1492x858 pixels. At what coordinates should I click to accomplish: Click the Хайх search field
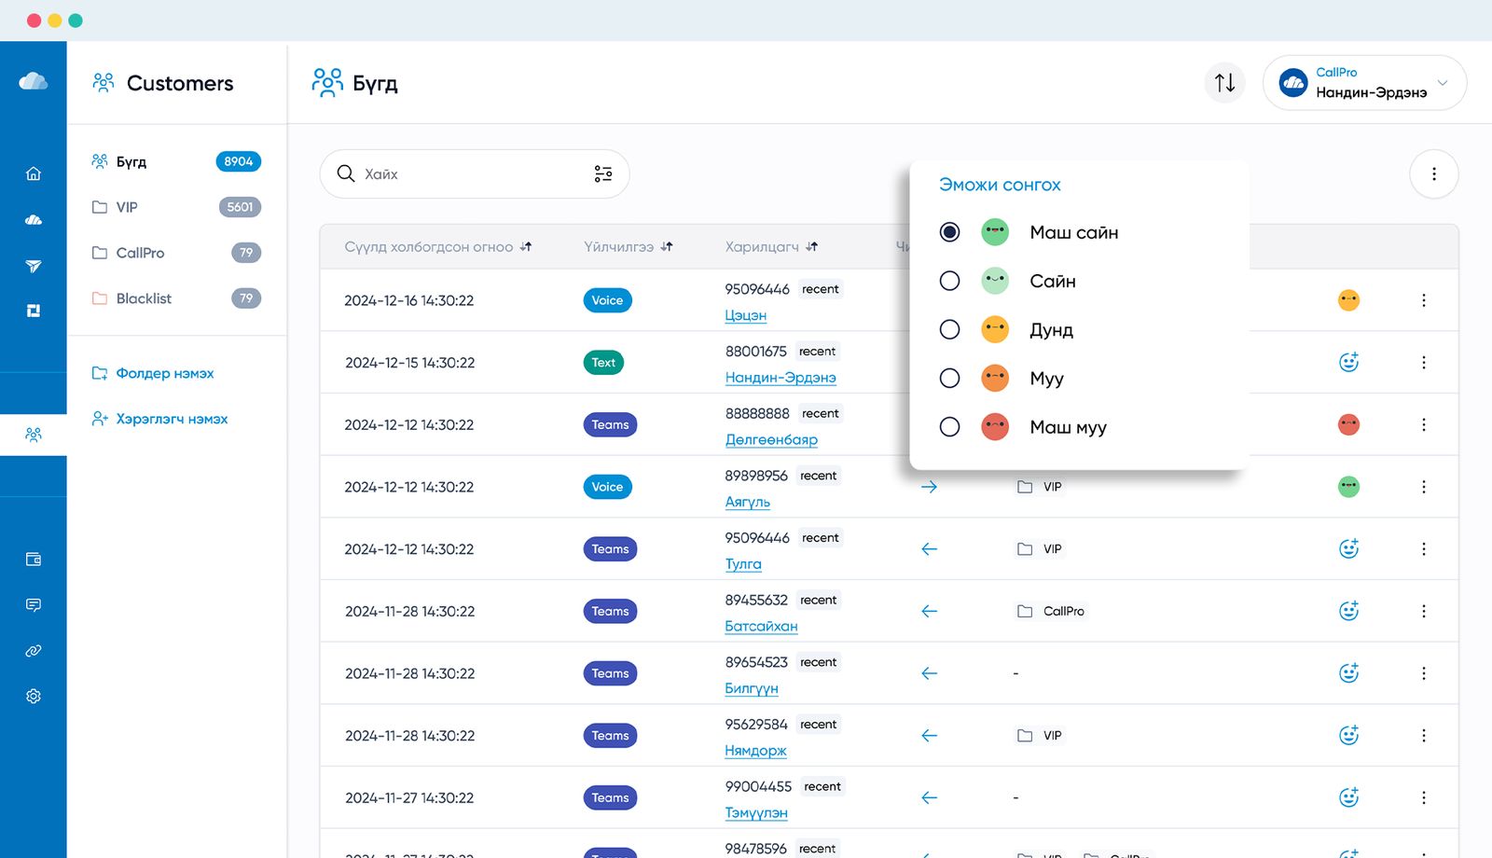tap(466, 173)
